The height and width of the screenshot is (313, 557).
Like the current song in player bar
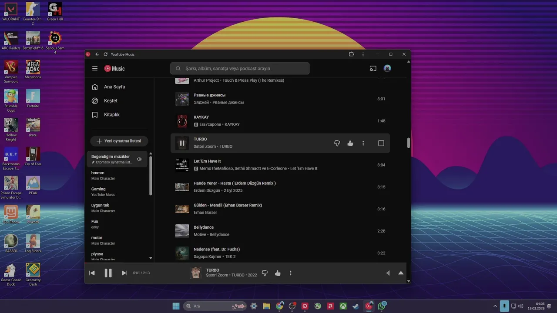278,273
